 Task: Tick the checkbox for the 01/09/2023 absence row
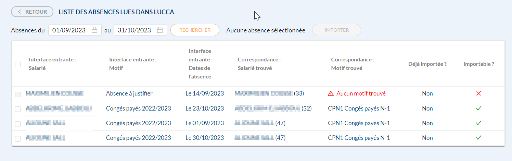pos(18,123)
